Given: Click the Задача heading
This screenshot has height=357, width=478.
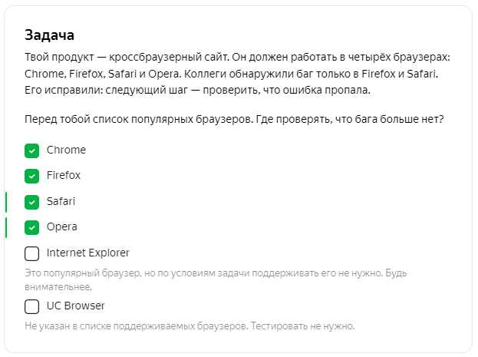Looking at the screenshot, I should pyautogui.click(x=49, y=35).
